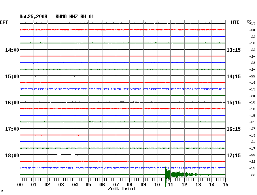The image size is (257, 195).
Task: Click the black seismic trace at 14:00 CET
Action: point(123,49)
